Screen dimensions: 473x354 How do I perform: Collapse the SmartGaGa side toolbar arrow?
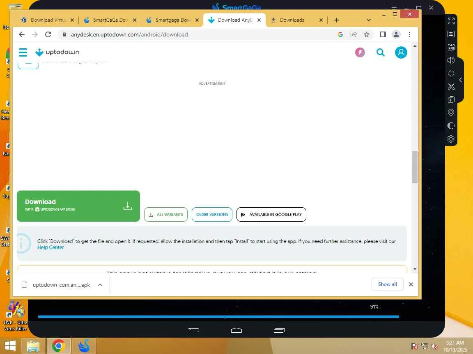coord(461,80)
